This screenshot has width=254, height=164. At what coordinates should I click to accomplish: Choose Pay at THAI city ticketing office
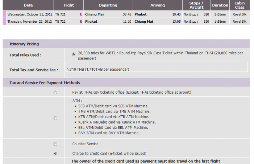55,92
